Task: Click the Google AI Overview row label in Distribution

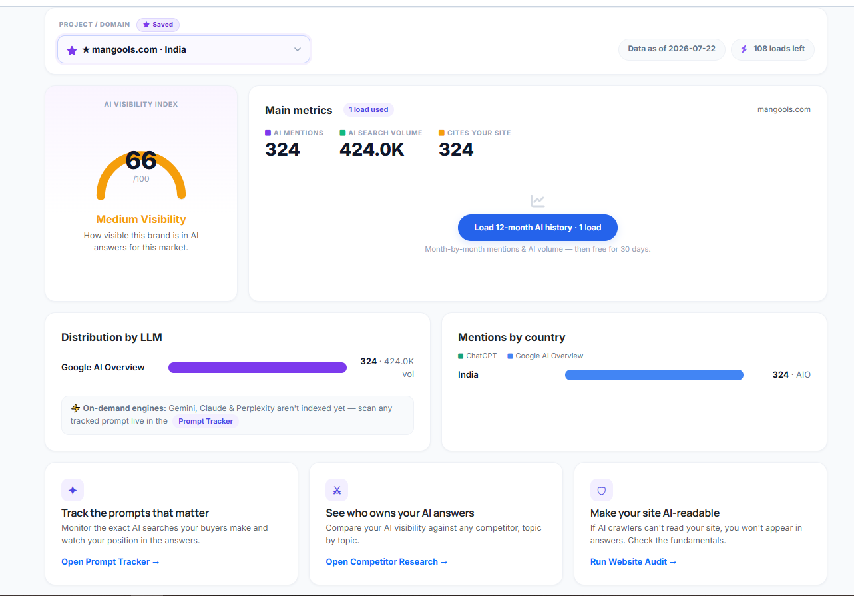Action: coord(103,367)
